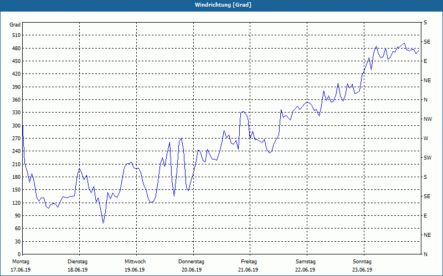
Task: Pick the 330 degree axis label
Action: click(17, 113)
